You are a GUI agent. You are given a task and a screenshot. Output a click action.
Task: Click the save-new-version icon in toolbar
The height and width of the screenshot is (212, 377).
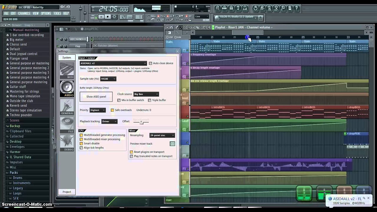point(262,8)
